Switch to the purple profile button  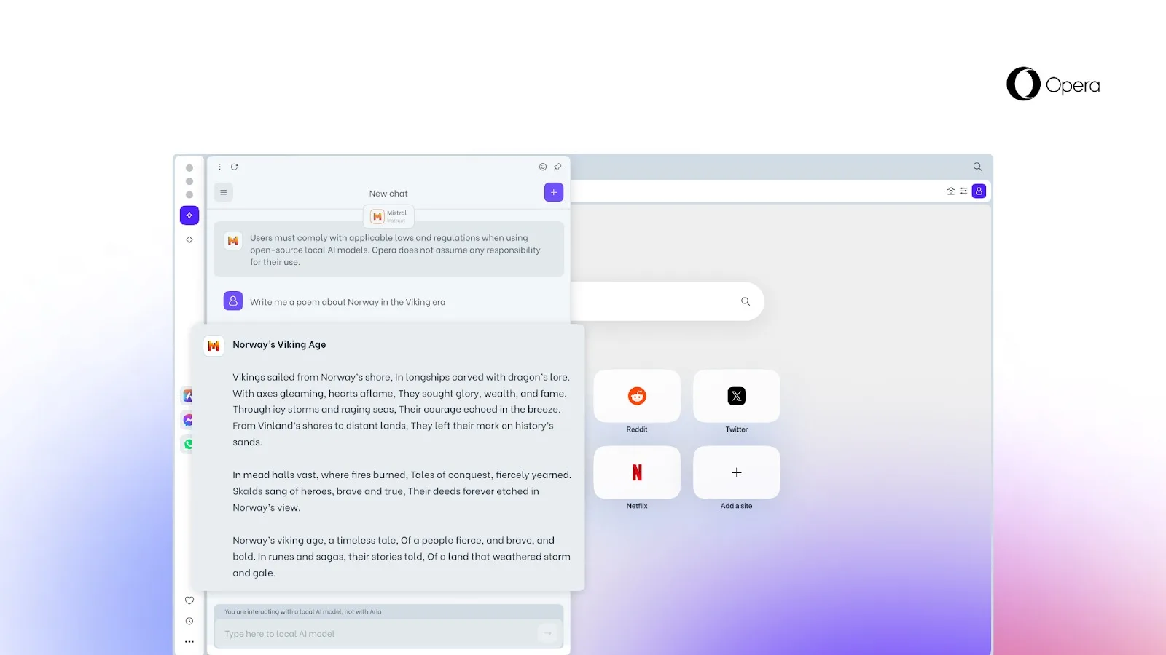point(979,191)
